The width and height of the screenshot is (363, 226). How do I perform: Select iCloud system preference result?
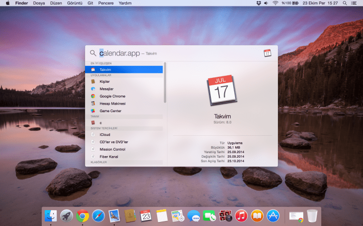click(x=124, y=135)
